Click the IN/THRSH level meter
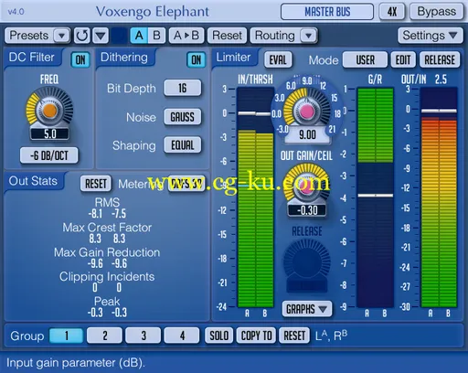Screen dimensions: 468x373 pyautogui.click(x=255, y=197)
